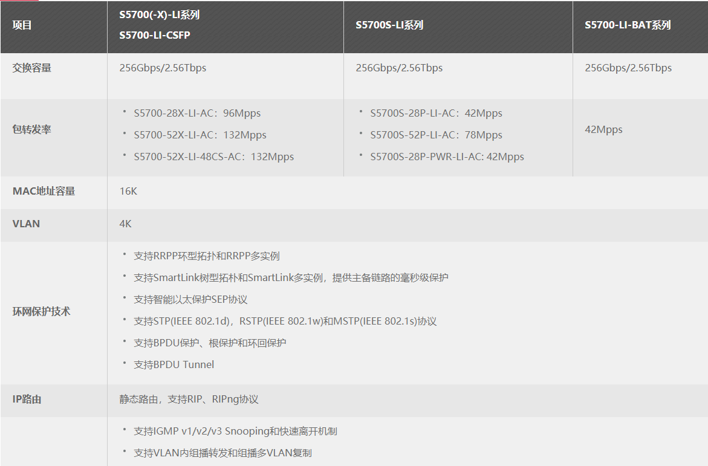Click the 静态路由，支持RIP、RIPng协议 cell
This screenshot has height=466, width=708.
click(189, 400)
